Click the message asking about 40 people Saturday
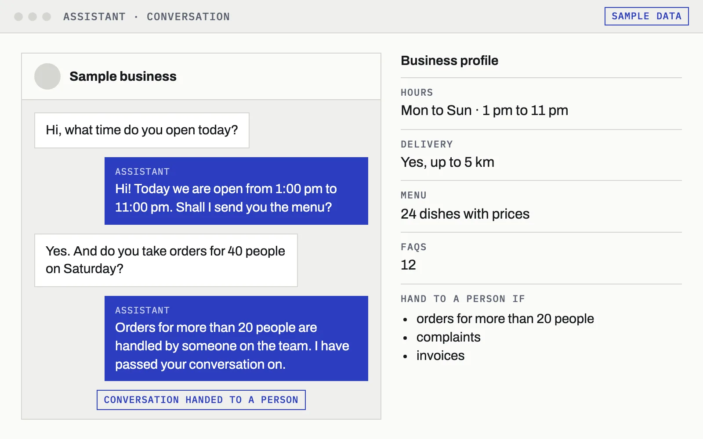Image resolution: width=703 pixels, height=439 pixels. [166, 260]
